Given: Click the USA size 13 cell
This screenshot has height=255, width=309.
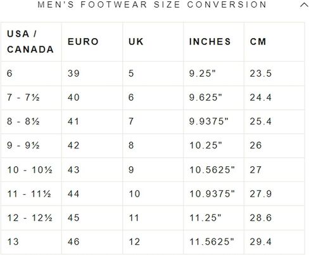Looking at the screenshot, I should coord(31,242).
